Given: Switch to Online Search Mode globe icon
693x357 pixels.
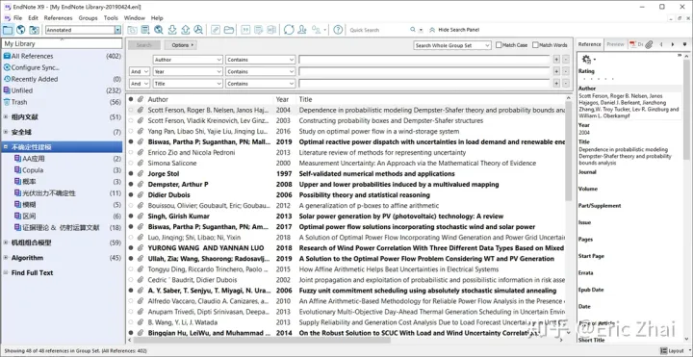Looking at the screenshot, I should (21, 30).
